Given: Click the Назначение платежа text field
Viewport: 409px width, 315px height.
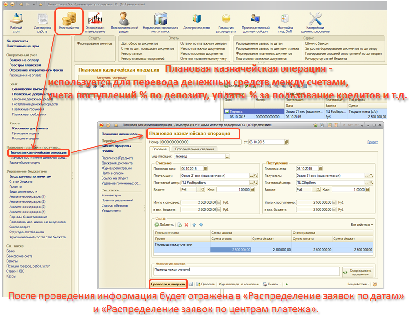Looking at the screenshot, I should click(x=246, y=270).
